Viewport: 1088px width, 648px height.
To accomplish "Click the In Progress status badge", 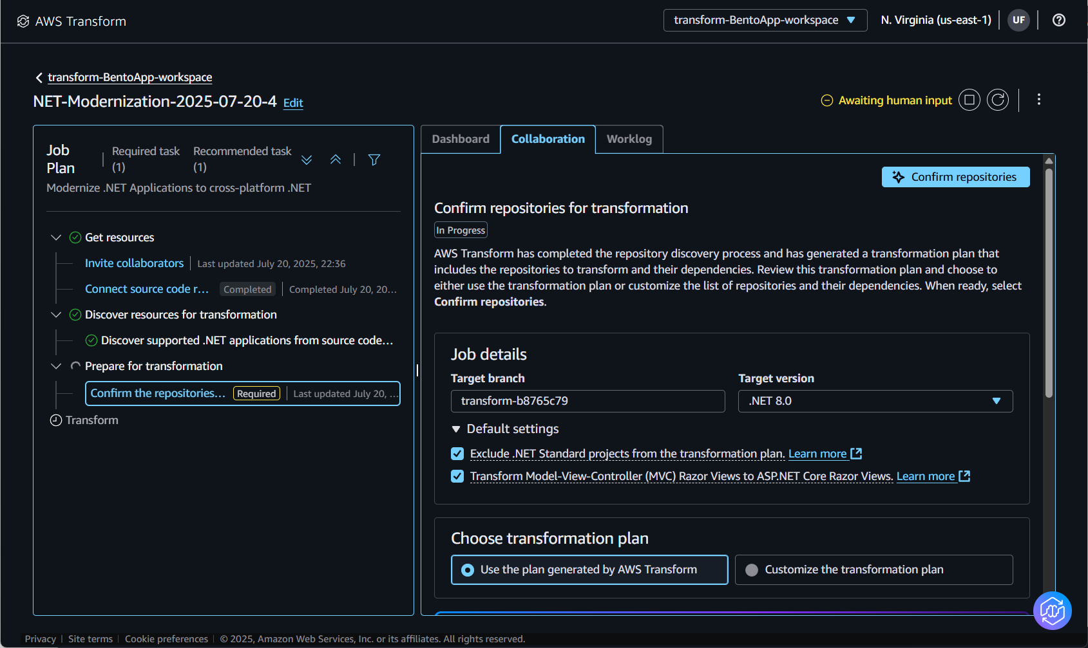I will click(x=461, y=230).
